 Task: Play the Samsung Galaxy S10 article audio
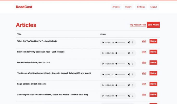[x=103, y=96]
